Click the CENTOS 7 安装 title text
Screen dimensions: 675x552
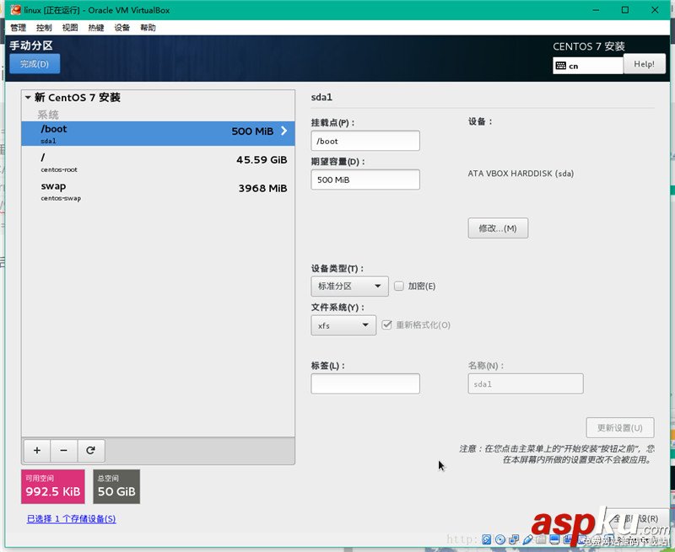pos(589,46)
